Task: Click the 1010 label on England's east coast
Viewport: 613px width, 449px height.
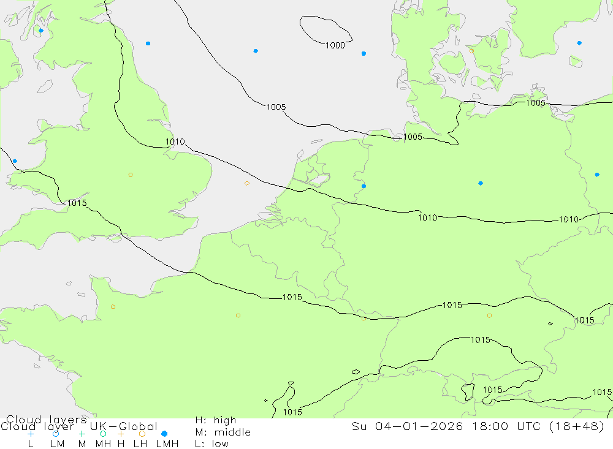Action: 175,142
